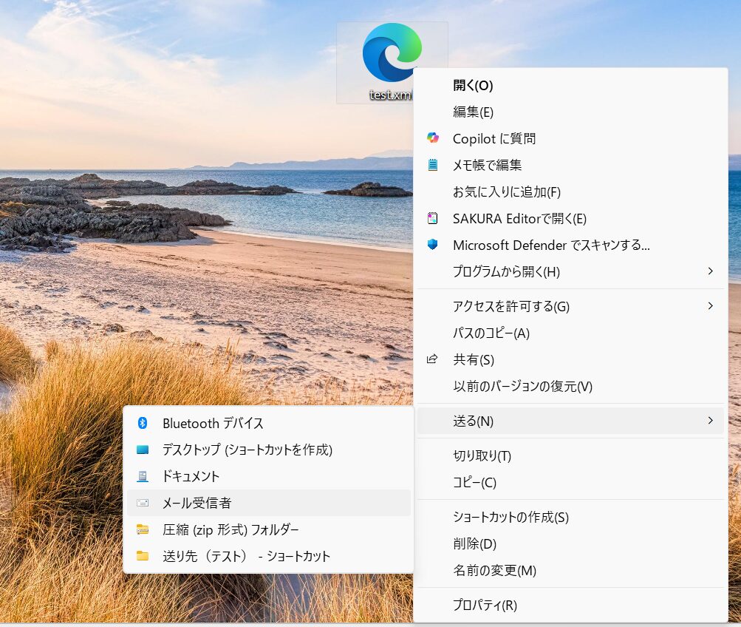Click the SAKURA Editor icon
The width and height of the screenshot is (741, 627).
(432, 218)
